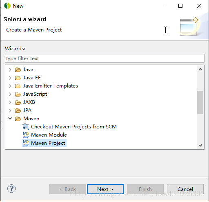Select the JAXB tree entry
This screenshot has height=202, width=209.
(x=29, y=102)
